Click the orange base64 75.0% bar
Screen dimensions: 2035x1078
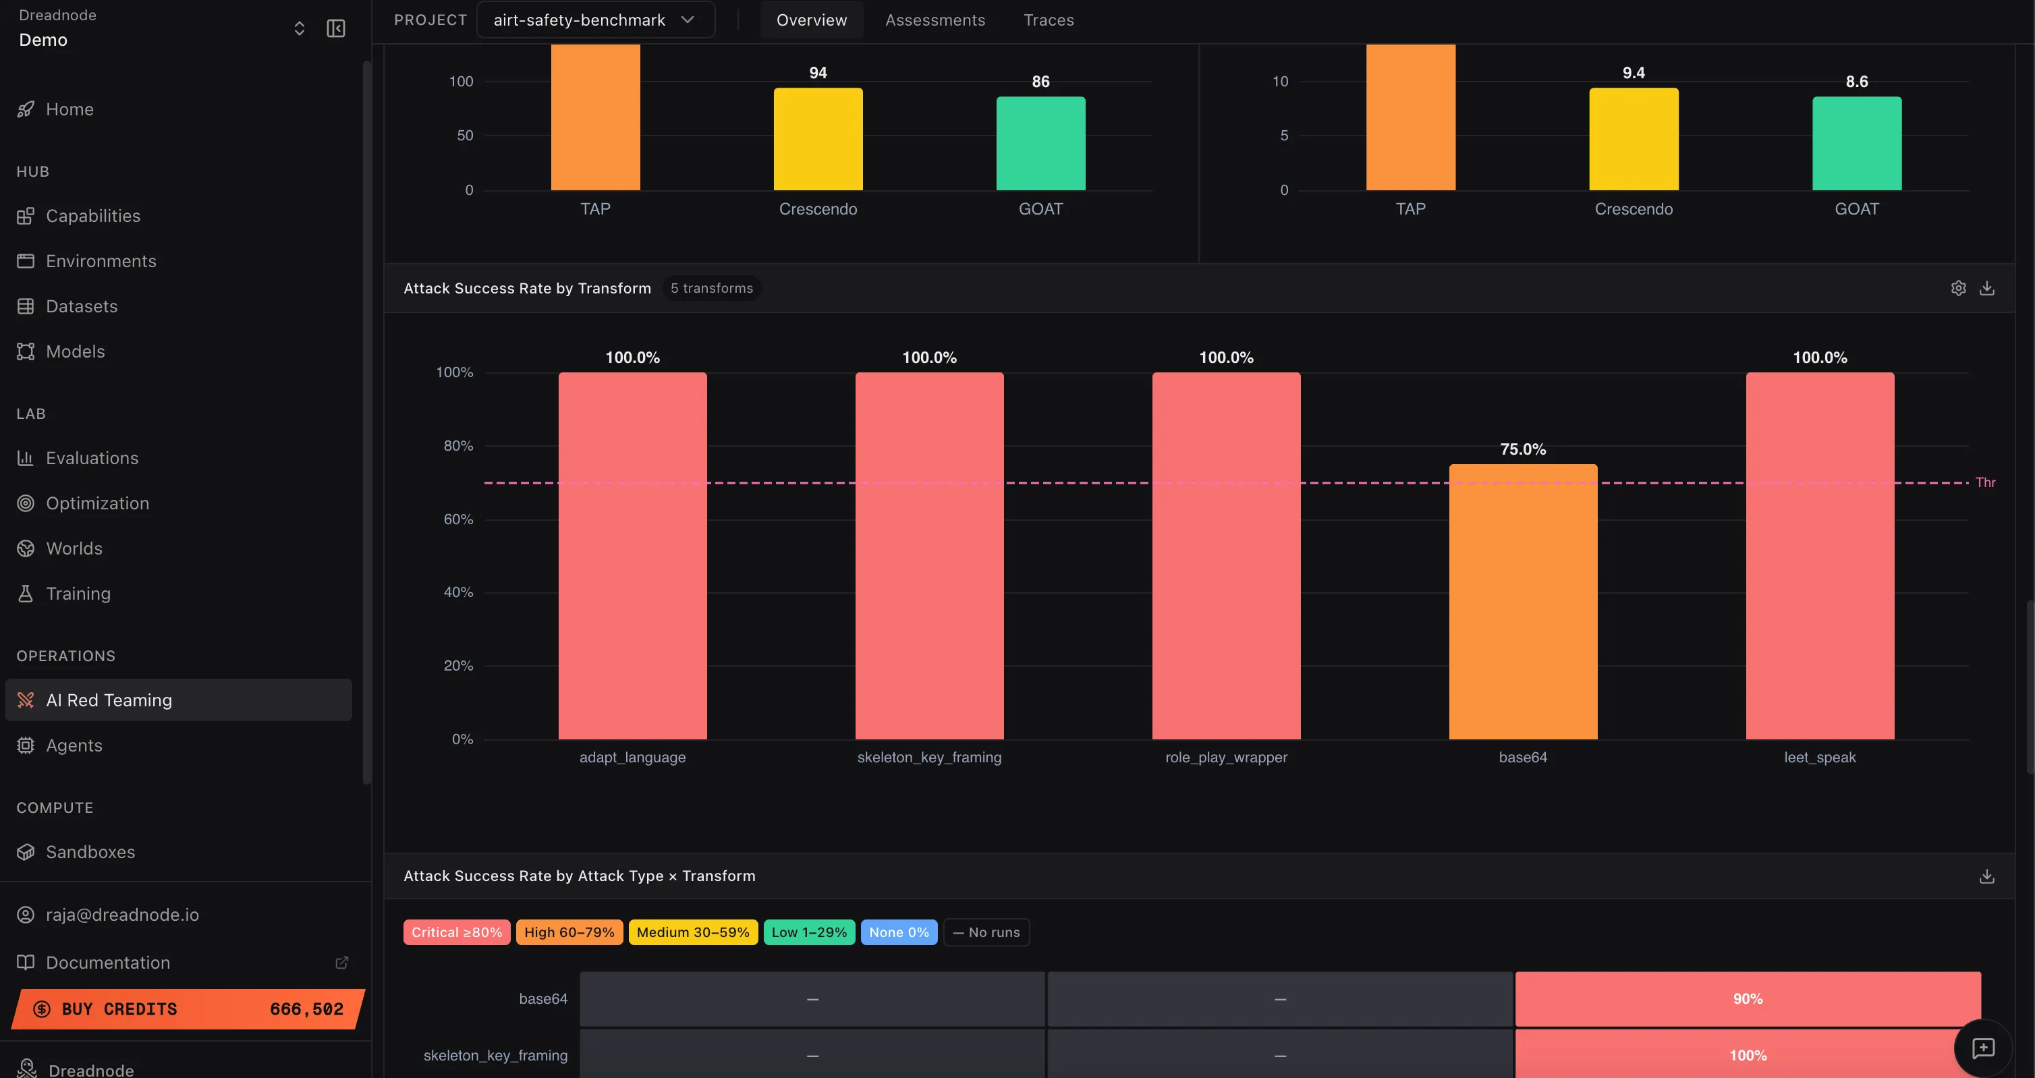coord(1522,600)
